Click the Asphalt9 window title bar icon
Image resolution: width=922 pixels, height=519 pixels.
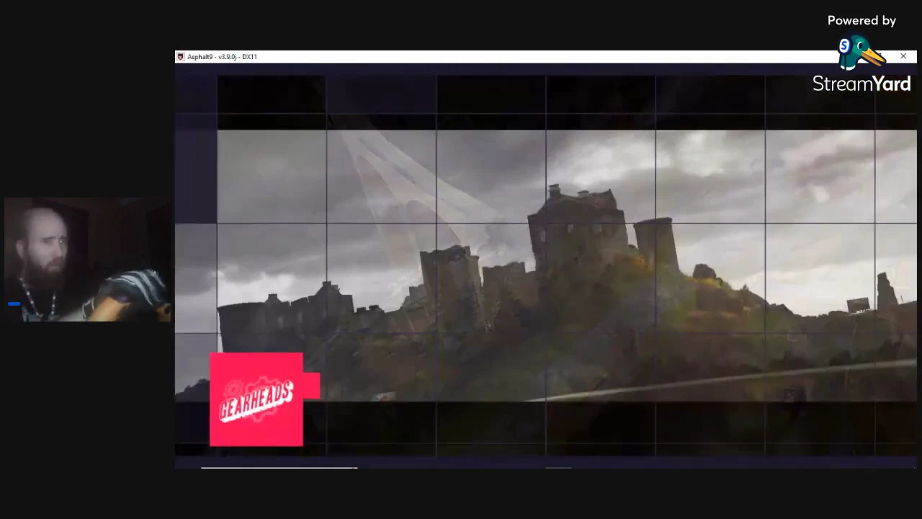pos(180,57)
